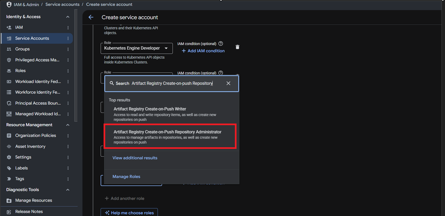Open the three-dot menu for Labels
The width and height of the screenshot is (445, 216).
[68, 168]
